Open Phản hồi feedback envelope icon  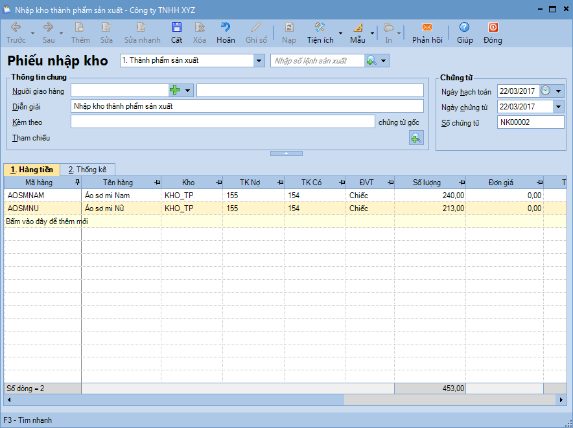pyautogui.click(x=427, y=28)
